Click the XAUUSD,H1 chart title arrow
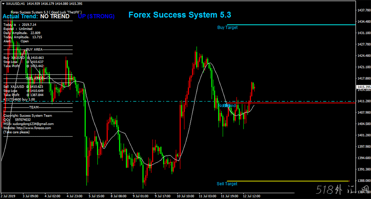Viewport: 371px width, 199px height. click(3, 4)
